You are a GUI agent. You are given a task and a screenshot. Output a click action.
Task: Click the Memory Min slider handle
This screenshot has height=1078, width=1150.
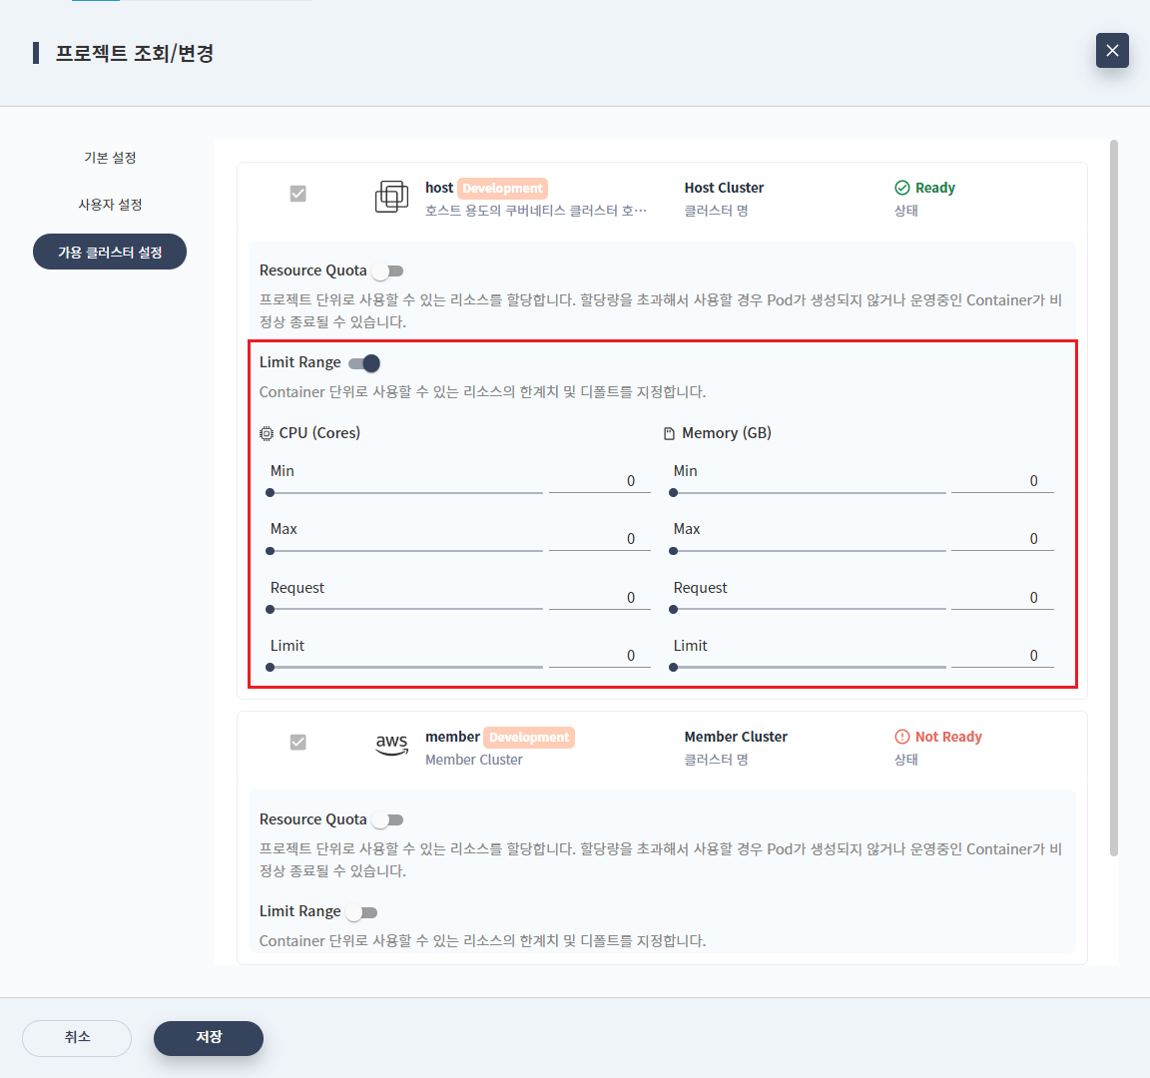click(673, 493)
